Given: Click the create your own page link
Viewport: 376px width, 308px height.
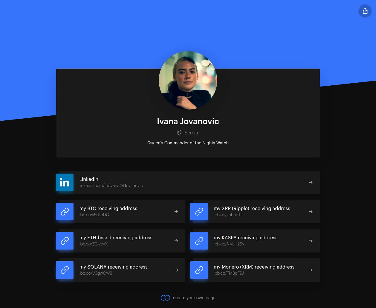Looking at the screenshot, I should pyautogui.click(x=194, y=298).
